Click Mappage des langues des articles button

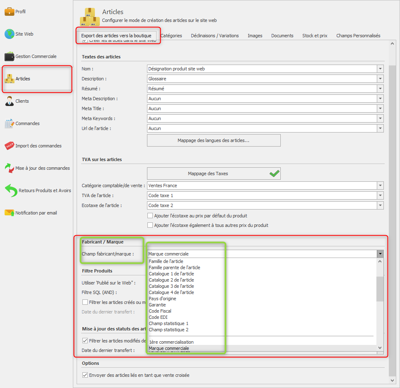(x=214, y=140)
